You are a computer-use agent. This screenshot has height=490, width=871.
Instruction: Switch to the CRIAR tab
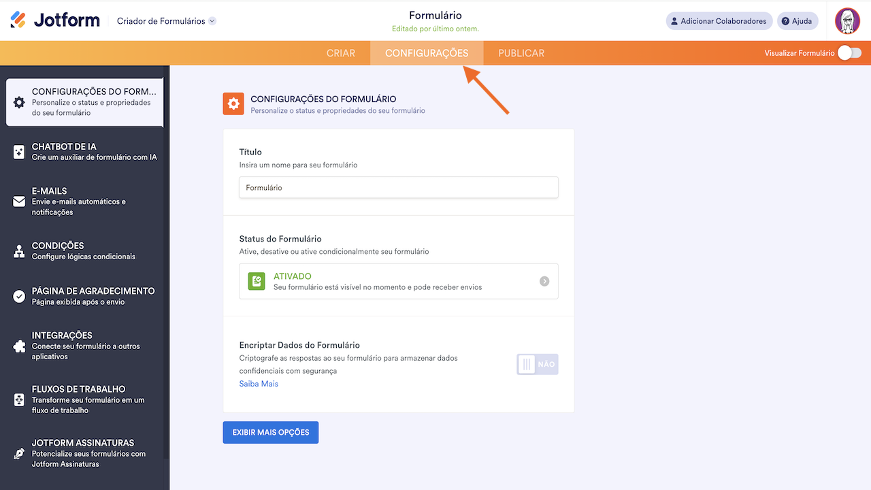click(340, 52)
